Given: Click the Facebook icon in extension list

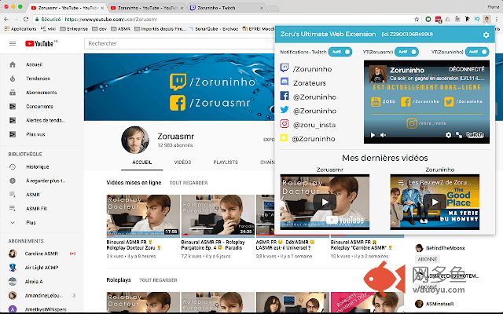Looking at the screenshot, I should click(x=285, y=96).
